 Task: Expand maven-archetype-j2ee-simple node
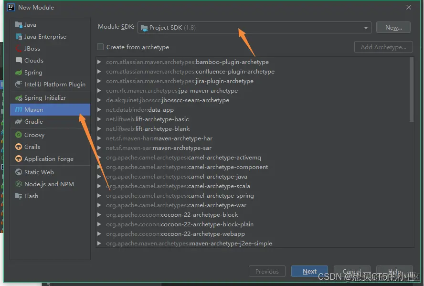tap(99, 244)
